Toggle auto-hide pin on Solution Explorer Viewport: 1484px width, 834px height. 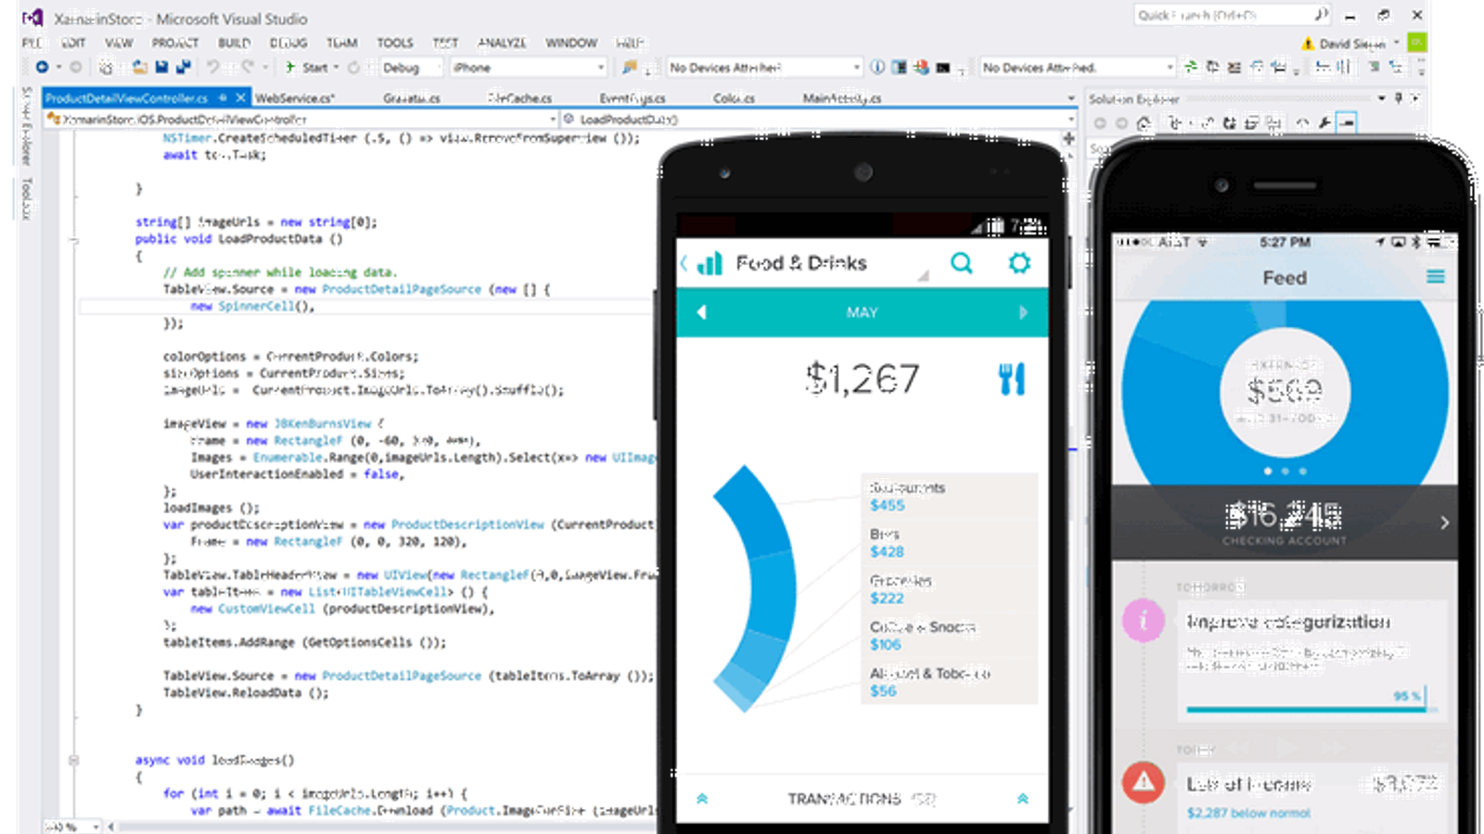pos(1398,98)
